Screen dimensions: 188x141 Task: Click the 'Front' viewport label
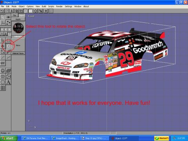click(31, 16)
